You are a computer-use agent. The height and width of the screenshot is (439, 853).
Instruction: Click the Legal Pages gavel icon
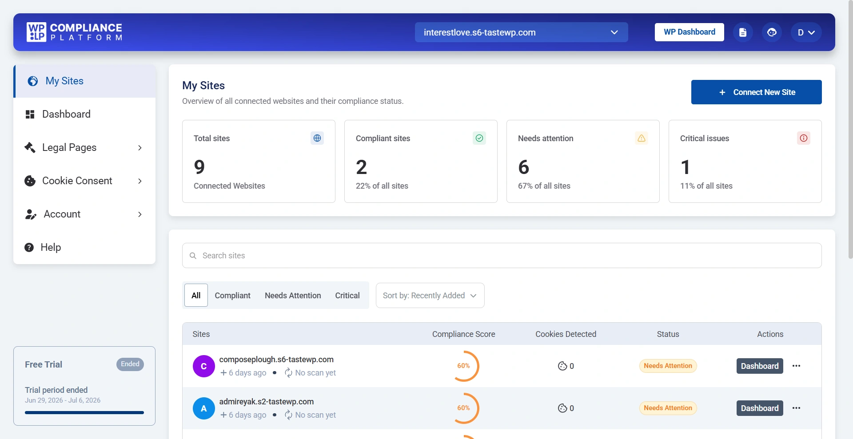(30, 147)
